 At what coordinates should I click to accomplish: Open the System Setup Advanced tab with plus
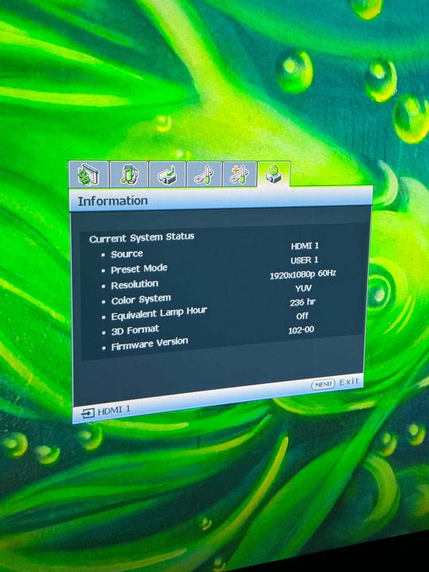point(240,174)
